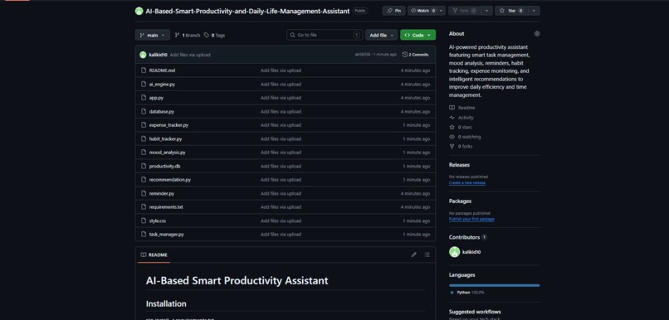Click the kalikid10 avatar in commit bar
669x320 pixels.
(x=143, y=55)
